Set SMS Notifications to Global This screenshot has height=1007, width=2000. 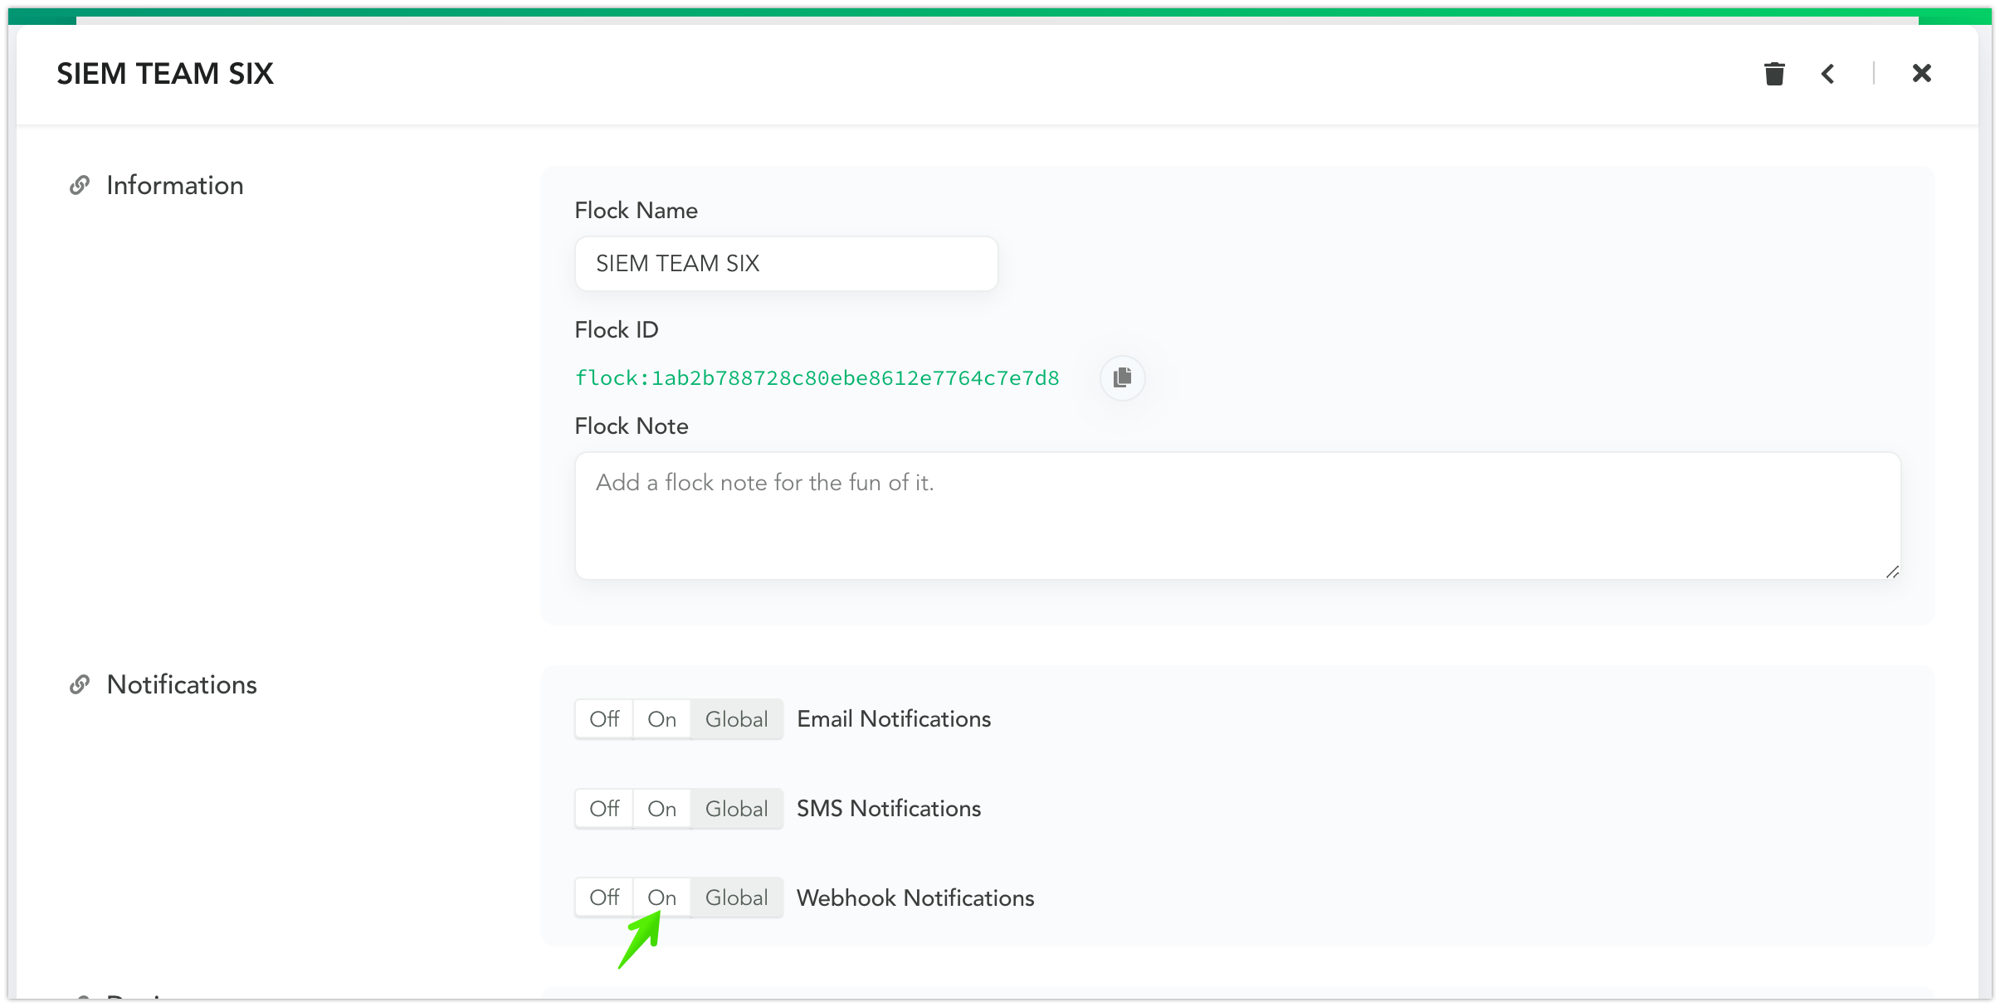tap(736, 809)
